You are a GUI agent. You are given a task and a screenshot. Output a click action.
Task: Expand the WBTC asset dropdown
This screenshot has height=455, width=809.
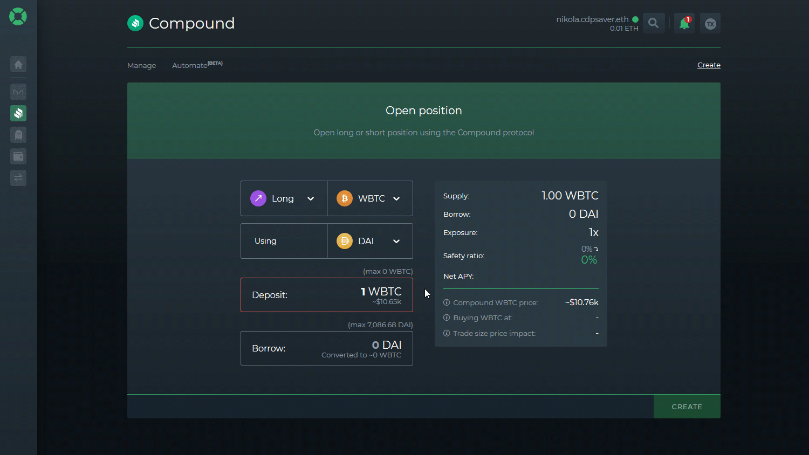pos(370,198)
